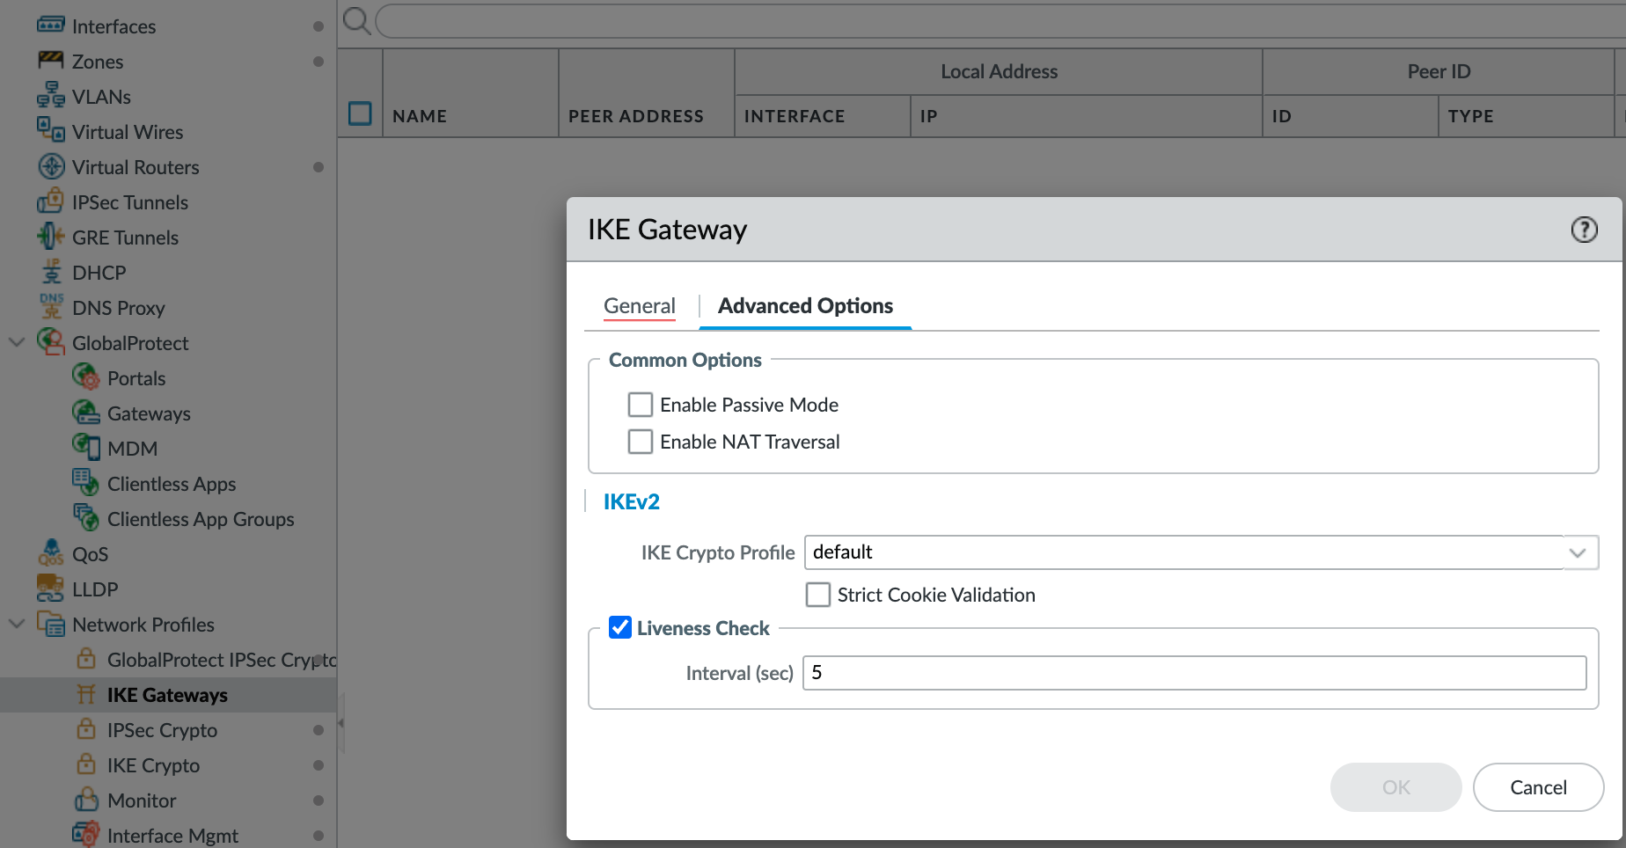Disable the Liveness Check toggle
1626x848 pixels.
pyautogui.click(x=620, y=627)
